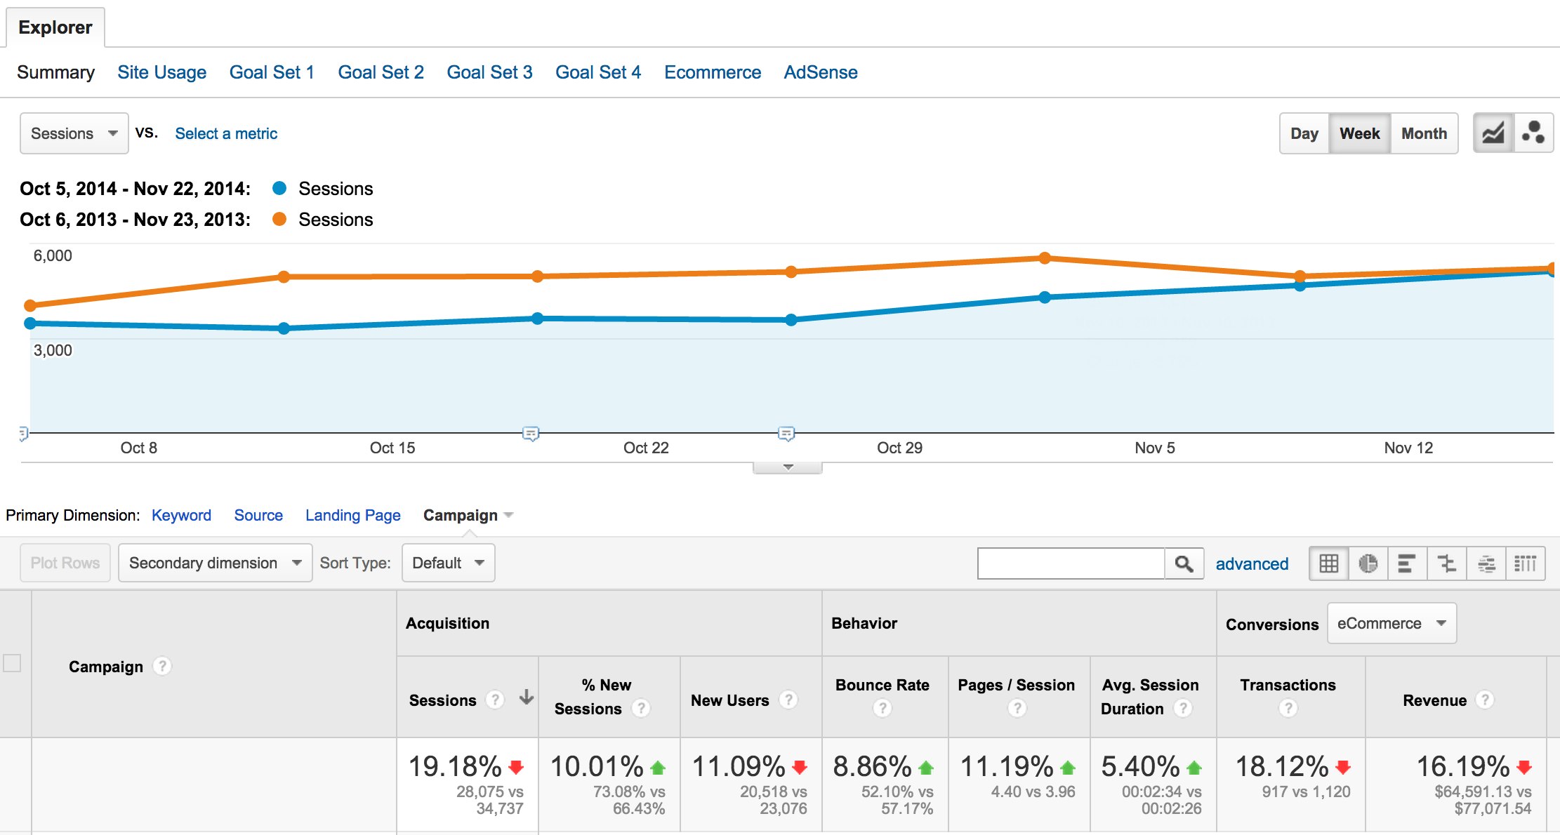This screenshot has width=1560, height=835.
Task: Open the eCommerce conversions dropdown
Action: click(x=1391, y=623)
